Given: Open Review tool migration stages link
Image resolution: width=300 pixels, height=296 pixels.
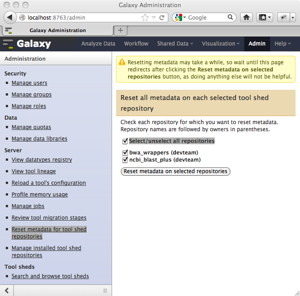Looking at the screenshot, I should [49, 217].
